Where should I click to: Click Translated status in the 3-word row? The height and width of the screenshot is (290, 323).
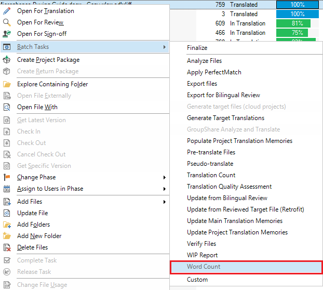tap(244, 14)
